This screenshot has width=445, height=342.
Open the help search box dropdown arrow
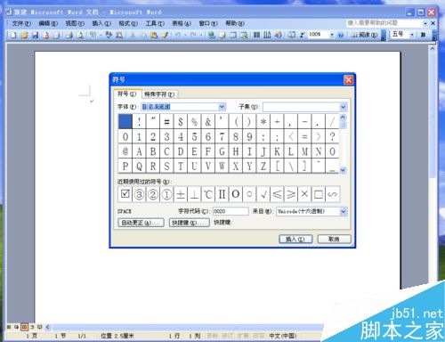coord(425,23)
